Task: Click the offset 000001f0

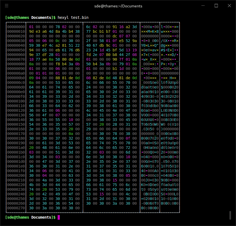Action: coord(16,171)
